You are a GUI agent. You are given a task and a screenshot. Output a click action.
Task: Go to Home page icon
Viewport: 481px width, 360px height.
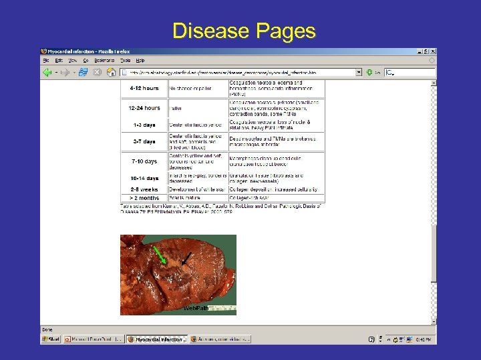coord(111,72)
